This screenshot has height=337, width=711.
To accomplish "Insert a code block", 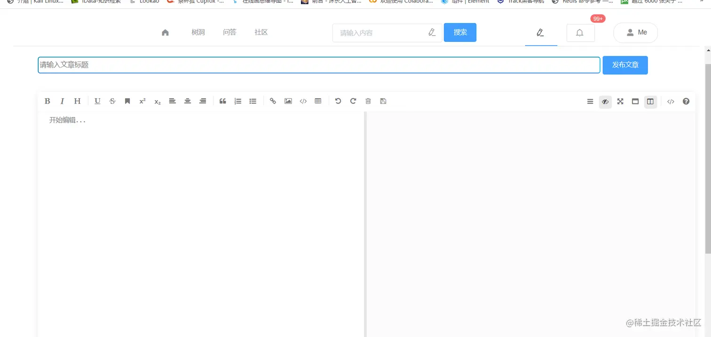I will tap(303, 101).
